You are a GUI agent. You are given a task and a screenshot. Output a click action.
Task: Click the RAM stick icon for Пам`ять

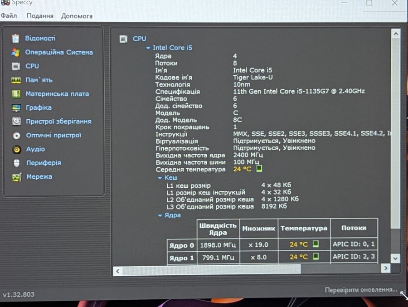16,80
